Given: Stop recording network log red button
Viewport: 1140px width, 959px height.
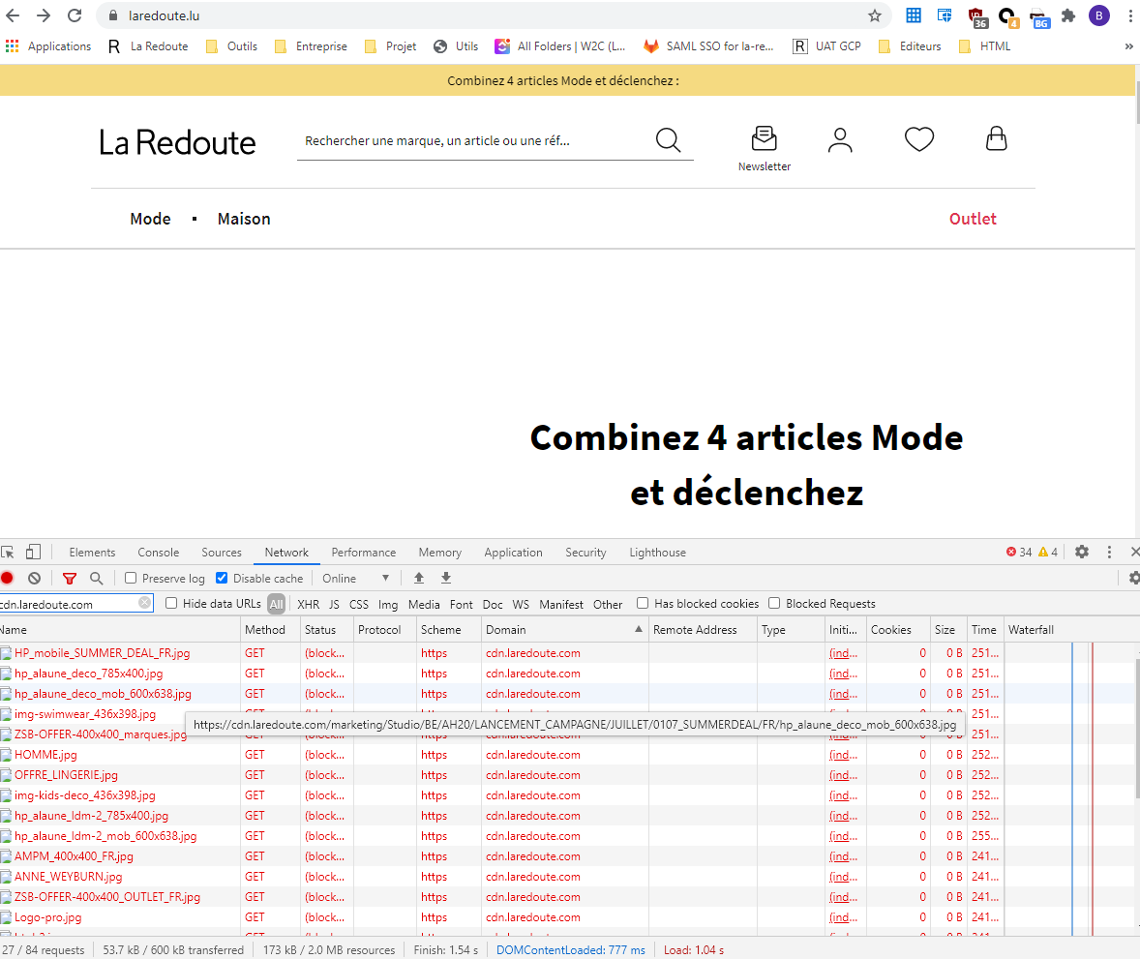Looking at the screenshot, I should [8, 578].
